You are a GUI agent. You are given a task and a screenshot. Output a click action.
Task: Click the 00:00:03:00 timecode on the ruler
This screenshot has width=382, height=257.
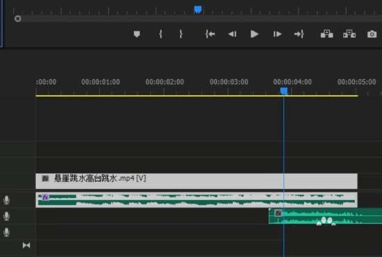coord(229,82)
